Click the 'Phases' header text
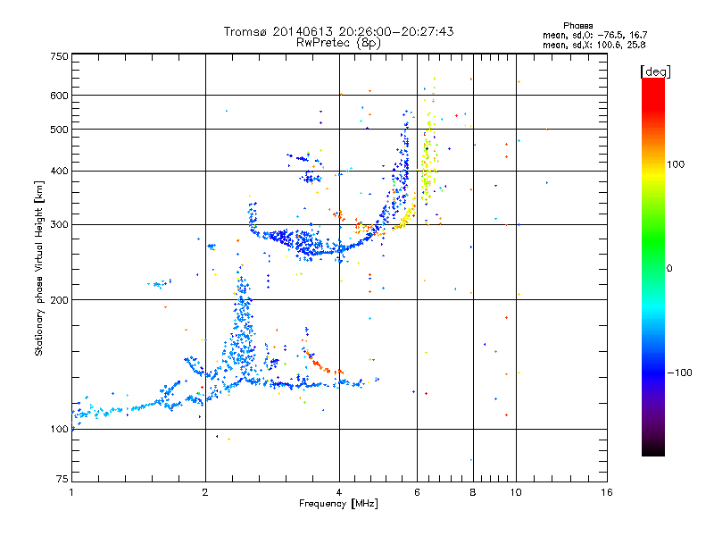 coord(577,26)
